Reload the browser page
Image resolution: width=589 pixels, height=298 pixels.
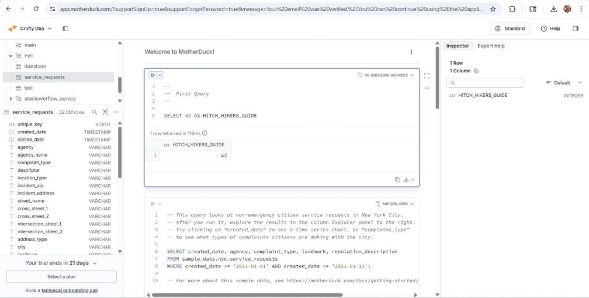[36, 9]
